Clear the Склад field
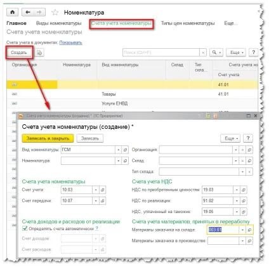Viewport: 269px width, 267px height. 242,161
